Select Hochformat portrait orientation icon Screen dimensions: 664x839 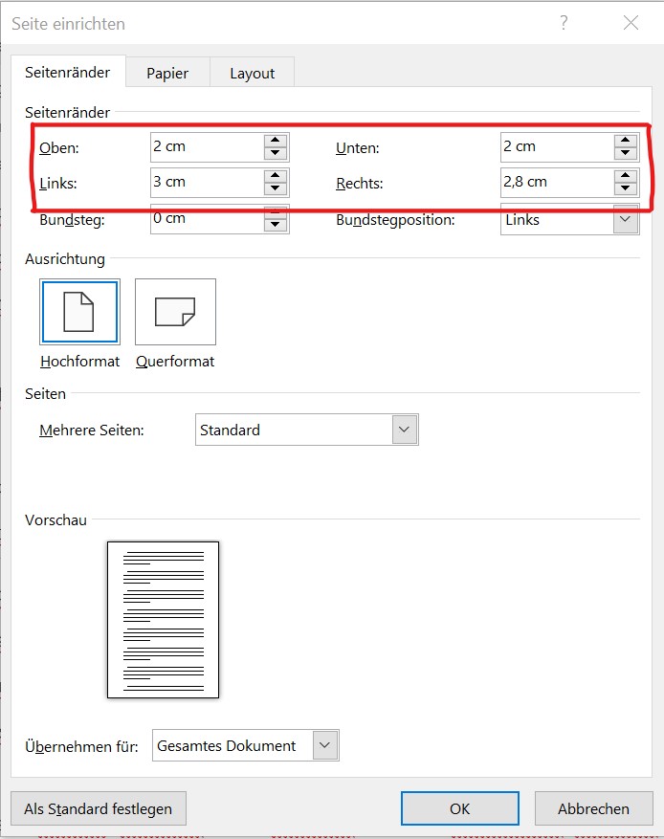click(x=79, y=312)
